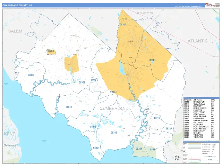This screenshot has height=167, width=222.
Task: Select ZIP label 08345 on map
Action: click(x=93, y=127)
